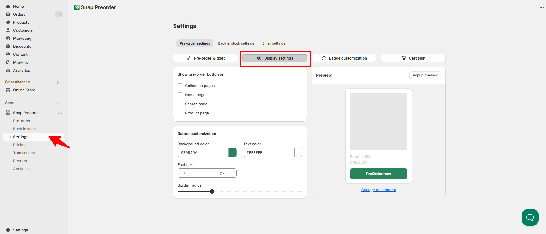This screenshot has height=234, width=546.
Task: Expand the Apps section chevron
Action: click(58, 103)
